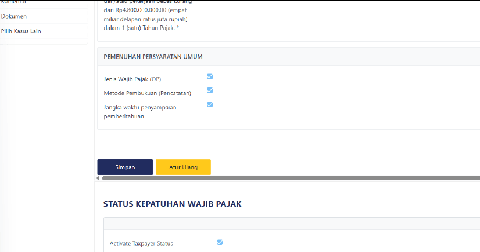Screen dimensions: 480x252
Task: Open the Komentar sidebar item
Action: (x=15, y=2)
